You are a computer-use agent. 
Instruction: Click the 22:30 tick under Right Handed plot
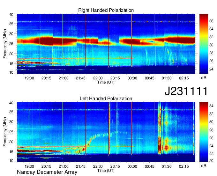[98, 78]
